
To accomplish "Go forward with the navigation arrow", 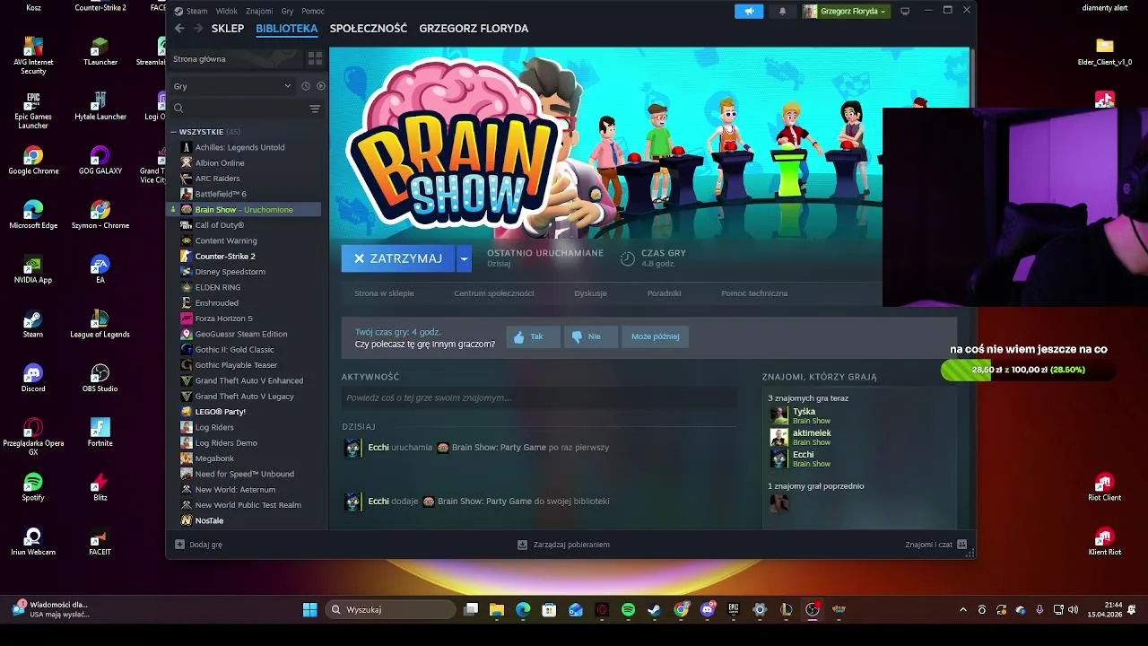I will (x=196, y=29).
